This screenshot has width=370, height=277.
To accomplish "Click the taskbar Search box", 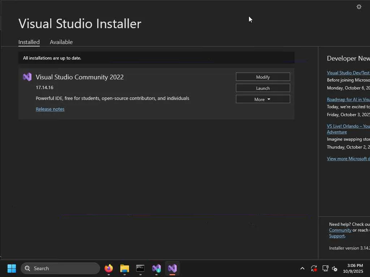I will (x=60, y=268).
